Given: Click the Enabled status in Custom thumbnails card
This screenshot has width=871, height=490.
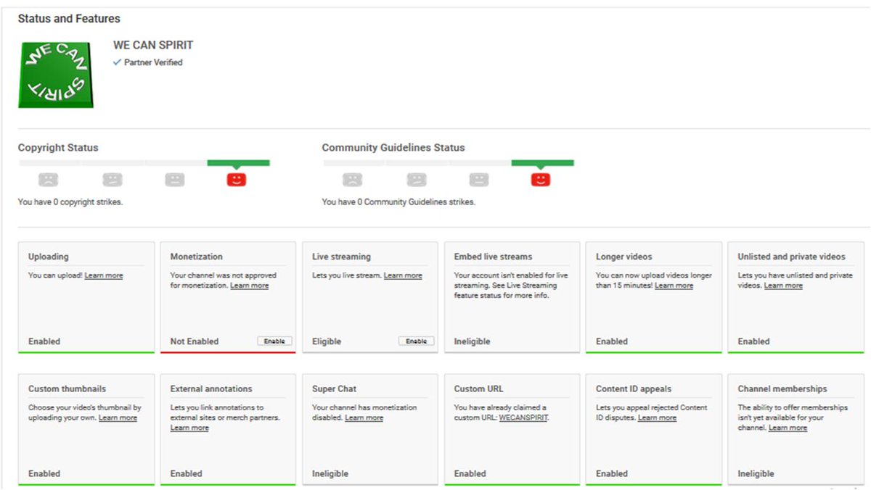Looking at the screenshot, I should tap(44, 473).
